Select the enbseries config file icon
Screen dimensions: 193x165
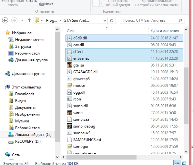click(x=69, y=58)
